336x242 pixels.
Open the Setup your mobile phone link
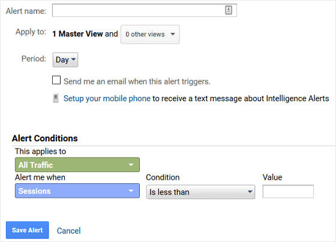(107, 98)
